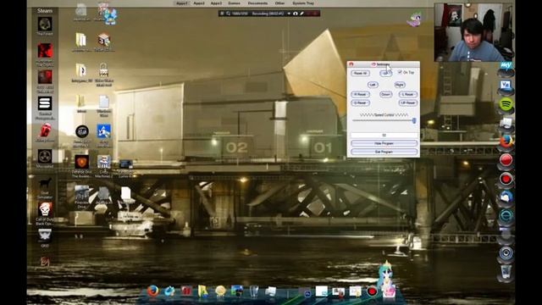542x305 pixels.
Task: Open the dropdown arrow on the recording toolbar
Action: (289, 14)
